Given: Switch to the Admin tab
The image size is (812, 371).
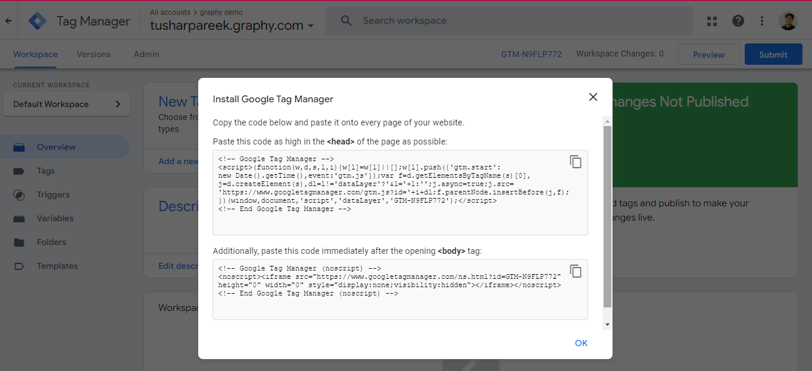Looking at the screenshot, I should point(146,54).
